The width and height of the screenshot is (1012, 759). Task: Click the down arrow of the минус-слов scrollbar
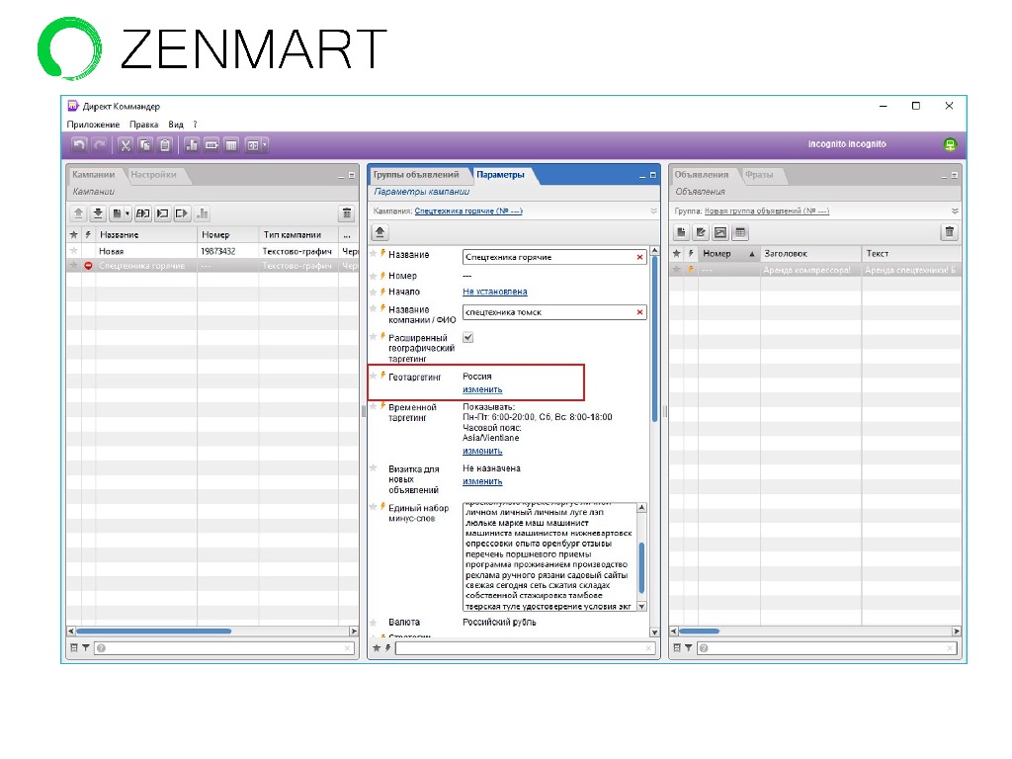641,607
